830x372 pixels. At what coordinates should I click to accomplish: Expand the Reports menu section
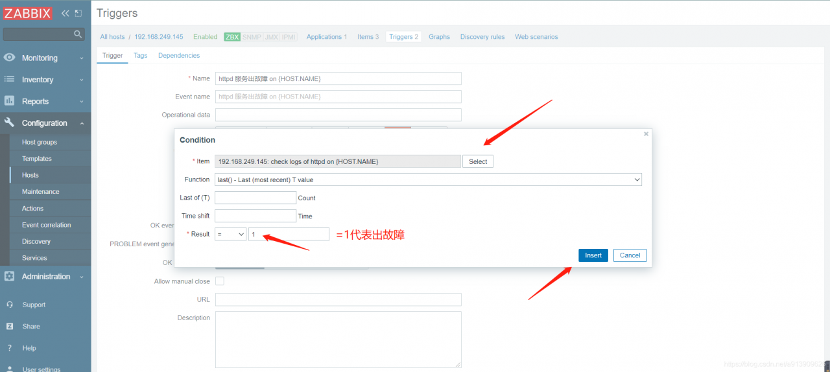pyautogui.click(x=45, y=101)
